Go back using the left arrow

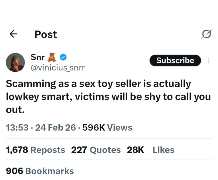(x=13, y=34)
